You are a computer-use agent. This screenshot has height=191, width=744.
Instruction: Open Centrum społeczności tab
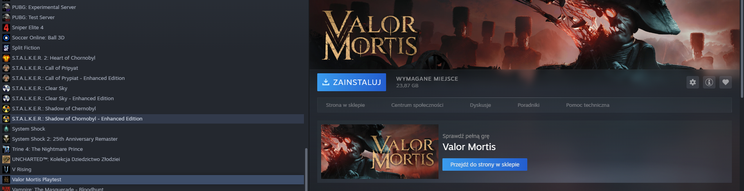coord(417,105)
